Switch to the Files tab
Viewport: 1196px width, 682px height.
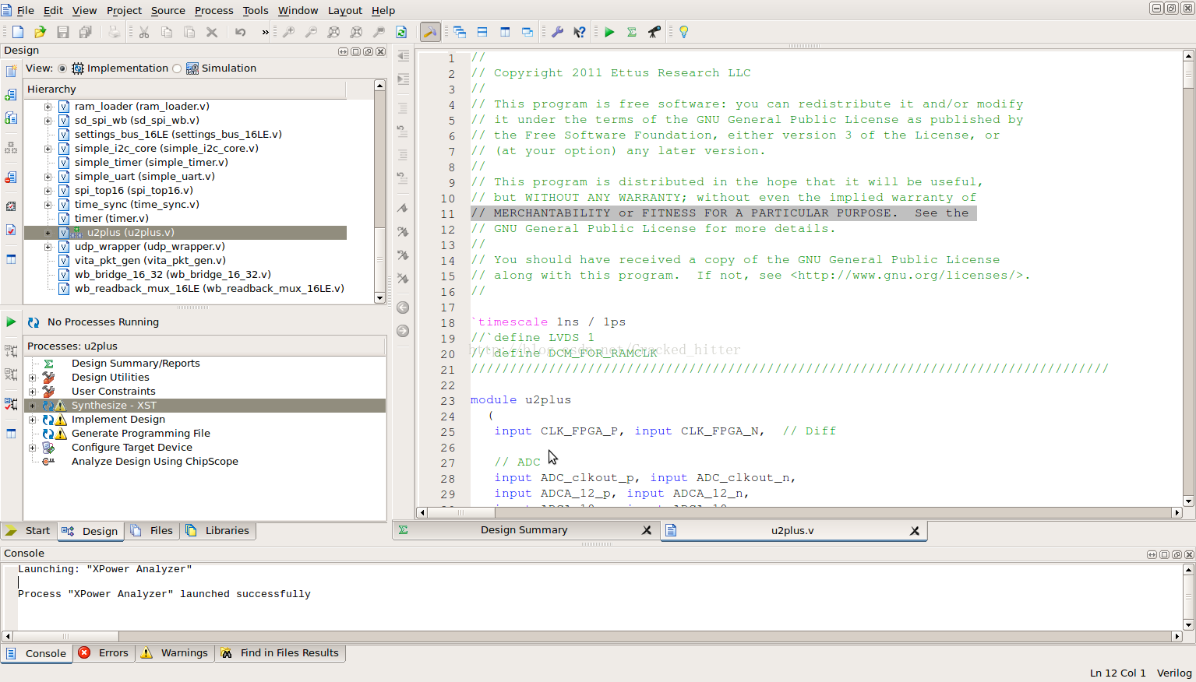tap(153, 531)
